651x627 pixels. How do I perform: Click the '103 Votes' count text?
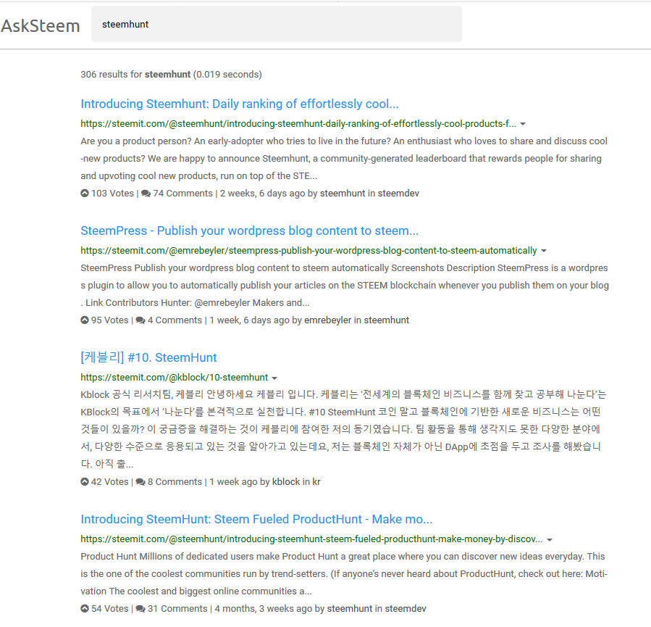click(x=112, y=194)
